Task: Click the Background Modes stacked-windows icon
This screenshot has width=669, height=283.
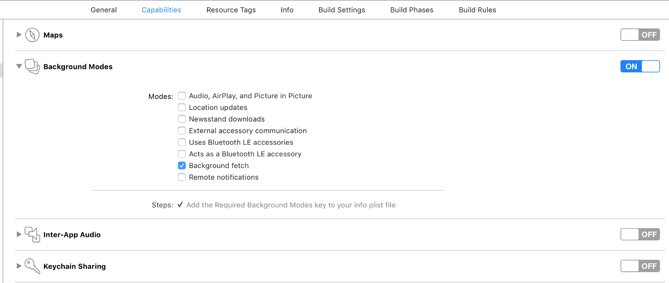Action: coord(32,66)
